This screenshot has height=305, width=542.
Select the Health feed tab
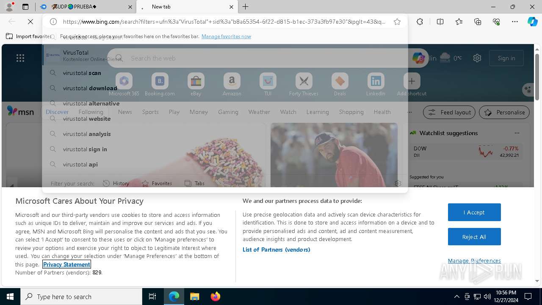point(382,112)
